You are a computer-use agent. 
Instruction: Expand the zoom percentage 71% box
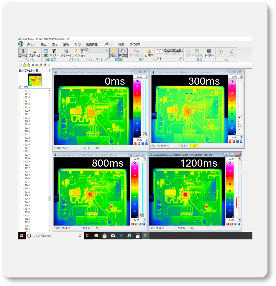[x=160, y=51]
